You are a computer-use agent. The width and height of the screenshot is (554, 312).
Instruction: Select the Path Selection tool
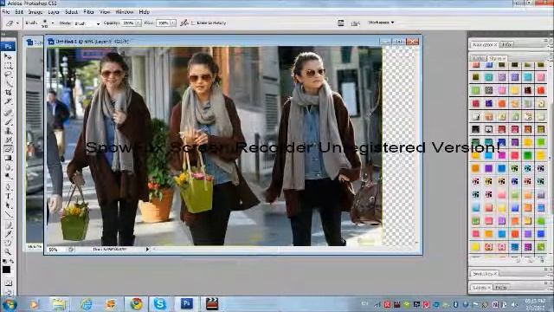8,205
